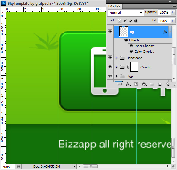Hide the landscape group
Screen dimensions: 177x170
[110, 58]
